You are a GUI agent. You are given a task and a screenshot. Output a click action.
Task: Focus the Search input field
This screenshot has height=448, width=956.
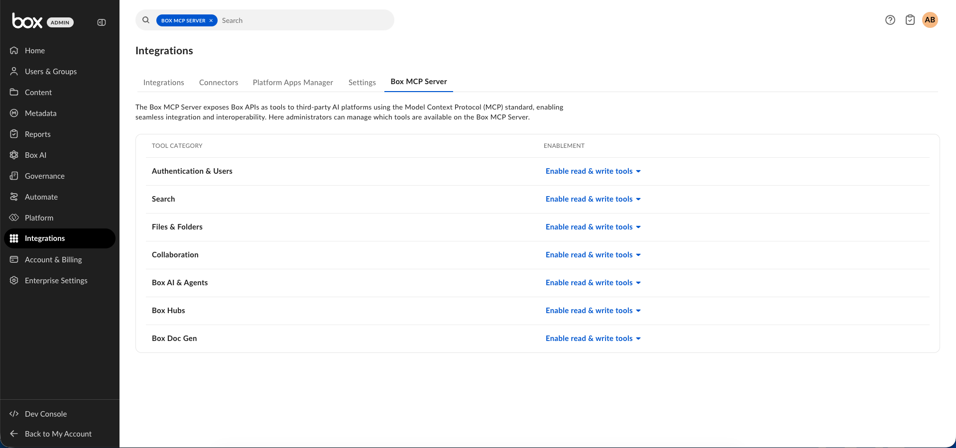click(305, 20)
